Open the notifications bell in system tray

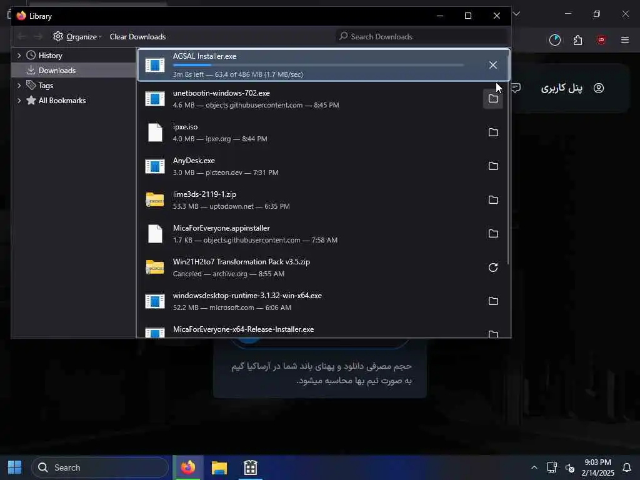point(627,467)
